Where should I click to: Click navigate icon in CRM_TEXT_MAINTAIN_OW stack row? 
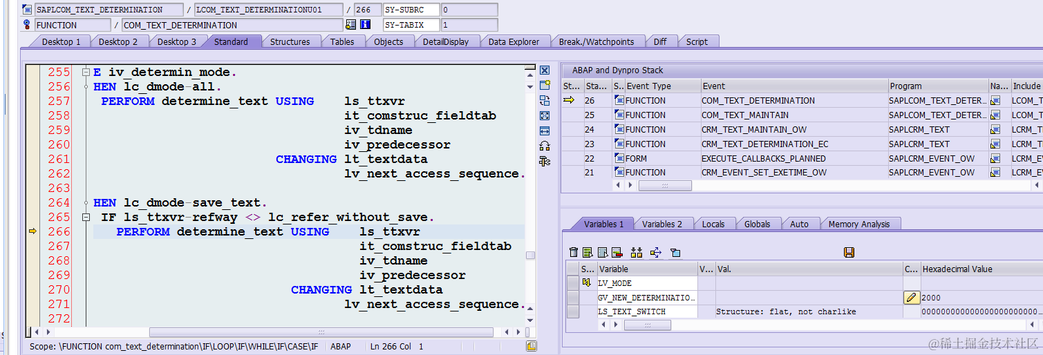[x=996, y=129]
